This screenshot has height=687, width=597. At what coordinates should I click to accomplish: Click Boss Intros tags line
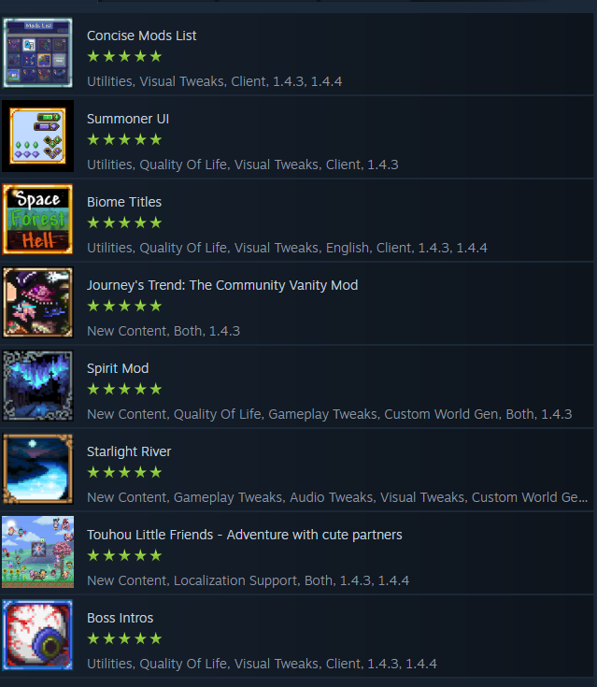pos(262,664)
